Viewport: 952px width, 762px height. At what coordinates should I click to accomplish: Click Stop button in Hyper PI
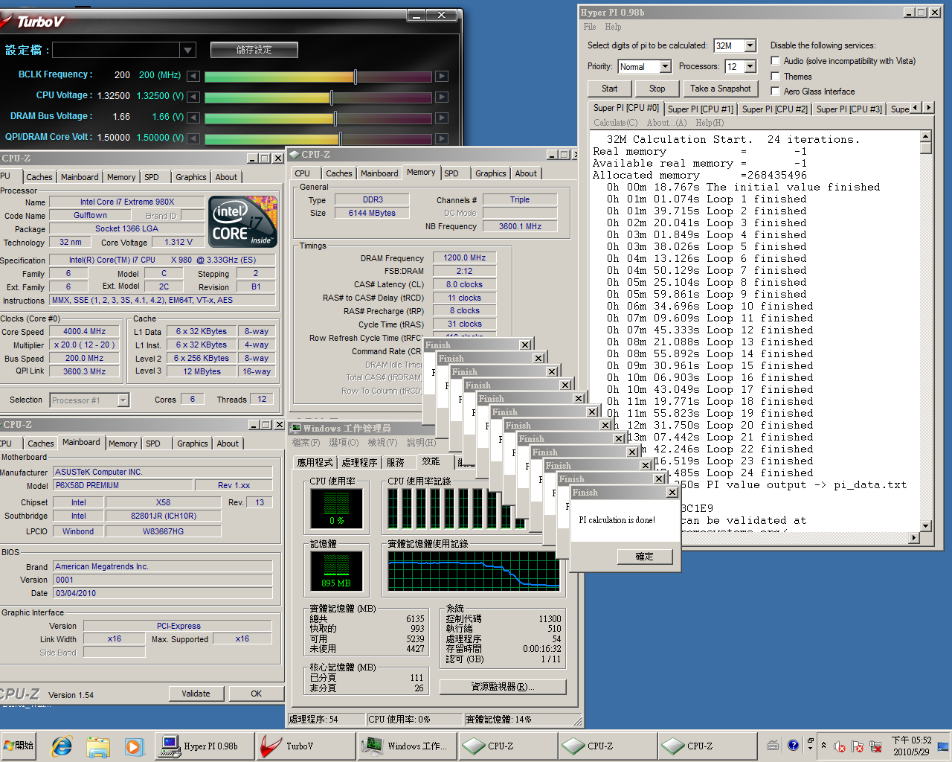657,89
